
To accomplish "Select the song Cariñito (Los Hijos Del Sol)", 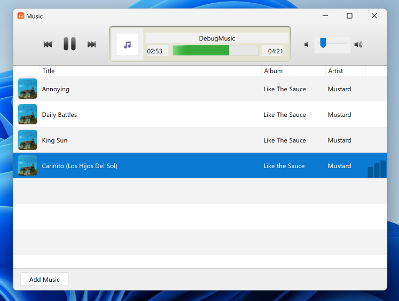I will click(80, 166).
